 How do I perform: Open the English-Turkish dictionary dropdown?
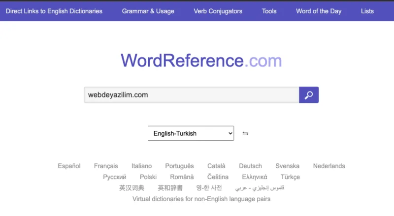coord(191,133)
